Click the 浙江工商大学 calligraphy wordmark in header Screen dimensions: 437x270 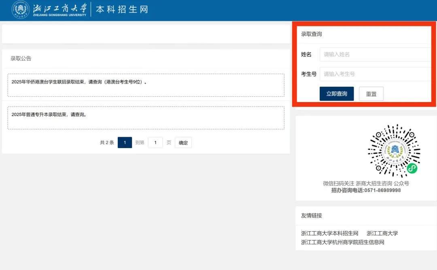click(x=59, y=8)
